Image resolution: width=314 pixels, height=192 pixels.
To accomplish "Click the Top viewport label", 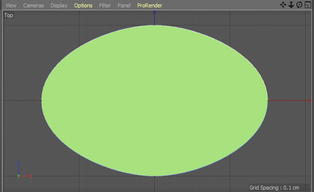I will [9, 15].
